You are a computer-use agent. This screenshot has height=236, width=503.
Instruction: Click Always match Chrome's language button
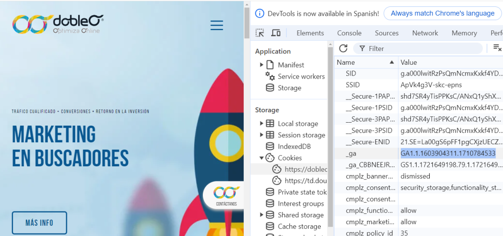click(442, 13)
